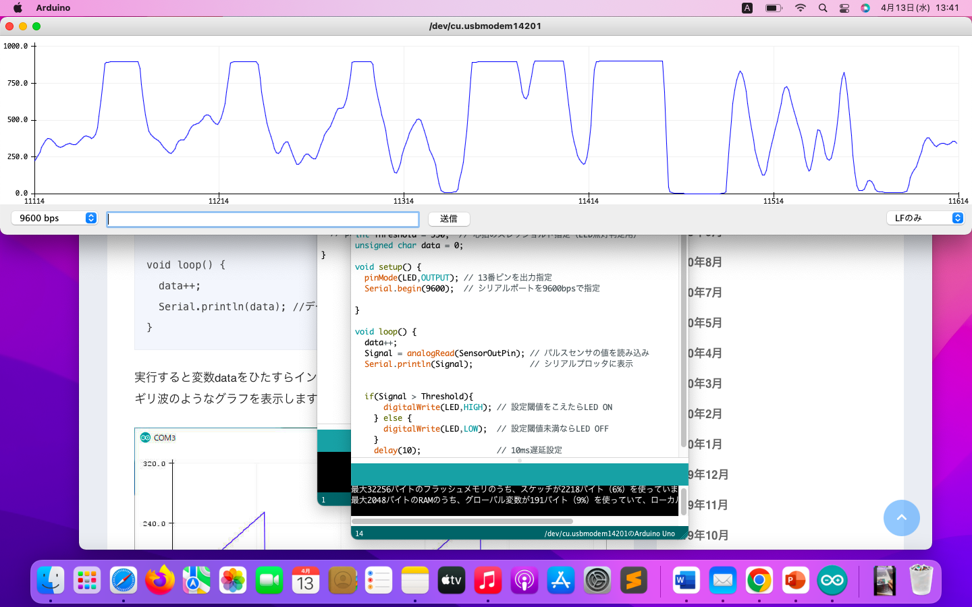The width and height of the screenshot is (972, 607).
Task: Click the COM3 window title in webpage image
Action: (165, 438)
